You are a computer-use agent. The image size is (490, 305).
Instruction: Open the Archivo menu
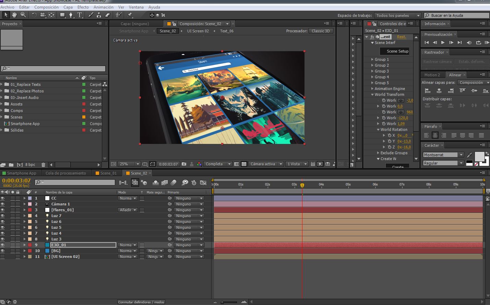click(7, 7)
